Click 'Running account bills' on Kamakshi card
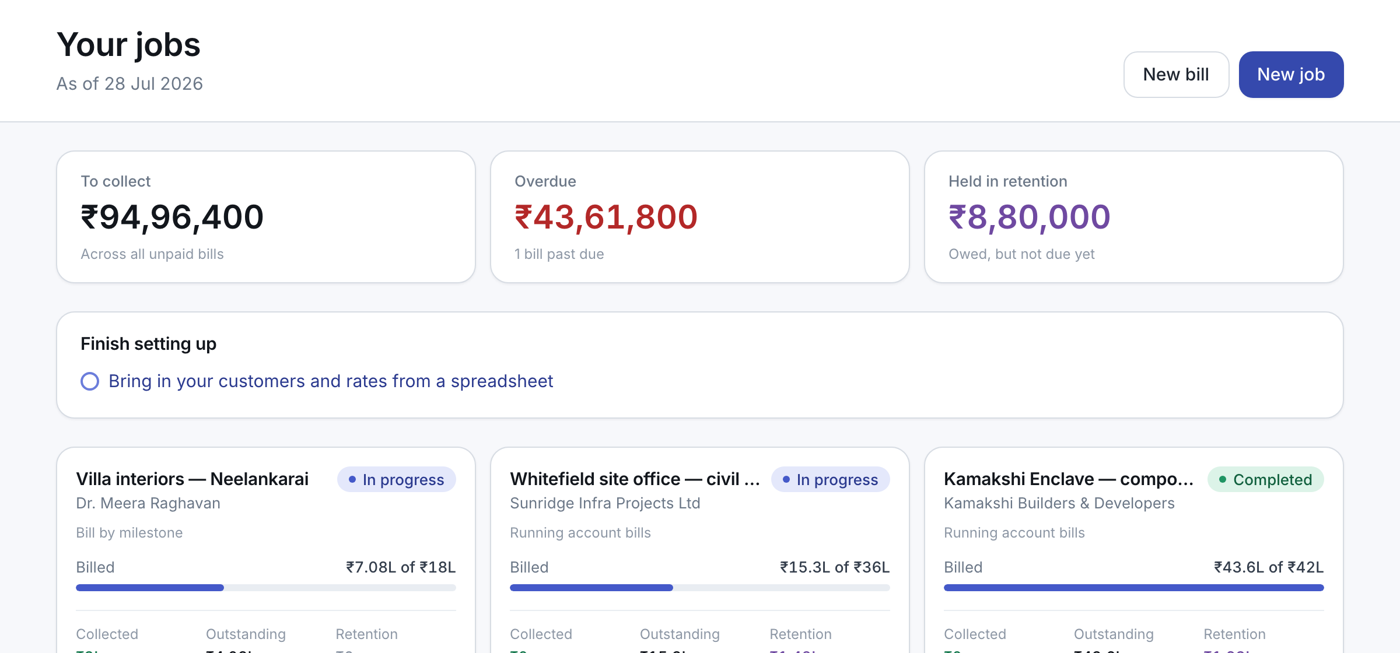 pos(1014,533)
